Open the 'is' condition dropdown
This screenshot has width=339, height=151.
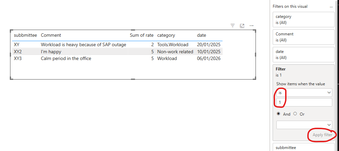[304, 93]
